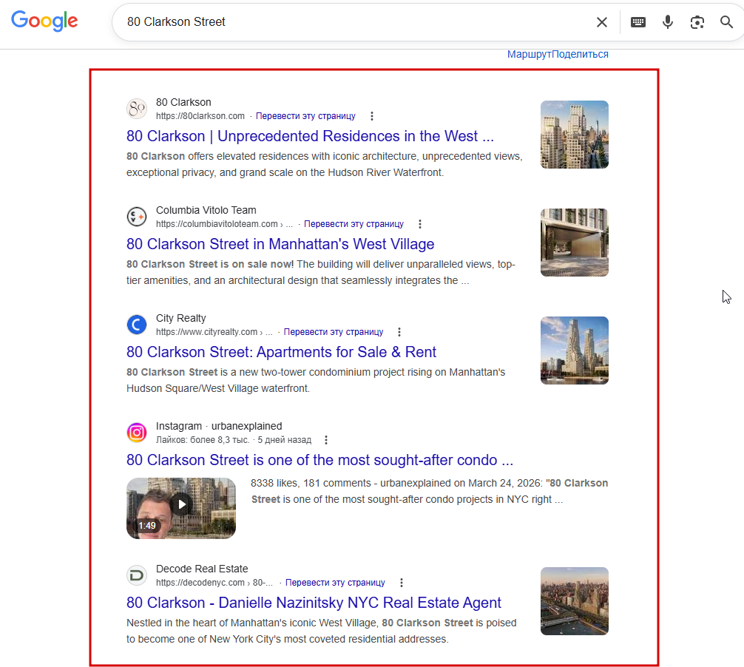Click the City Realty favicon
Screen dimensions: 744x667
(x=137, y=325)
